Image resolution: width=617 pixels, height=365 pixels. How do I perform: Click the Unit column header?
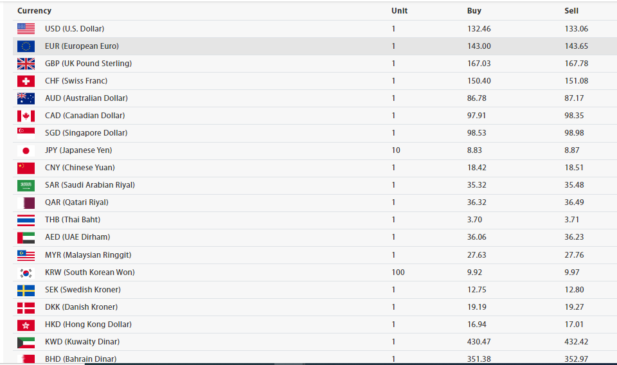point(399,11)
